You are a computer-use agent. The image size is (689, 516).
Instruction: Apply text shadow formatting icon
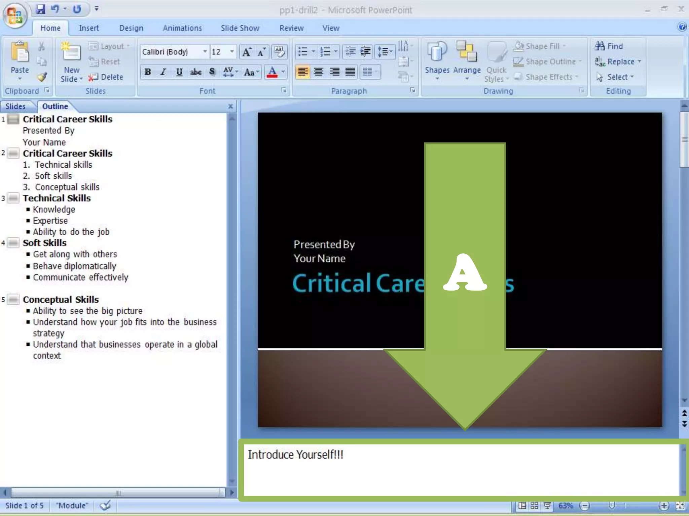[212, 72]
